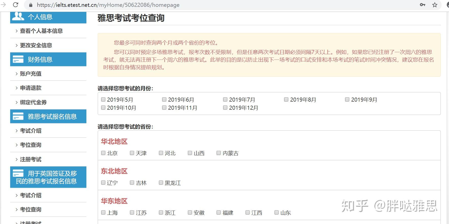Click the 用于英国签证及移民的雅思考试报名信息 header
This screenshot has width=449, height=224.
48,177
